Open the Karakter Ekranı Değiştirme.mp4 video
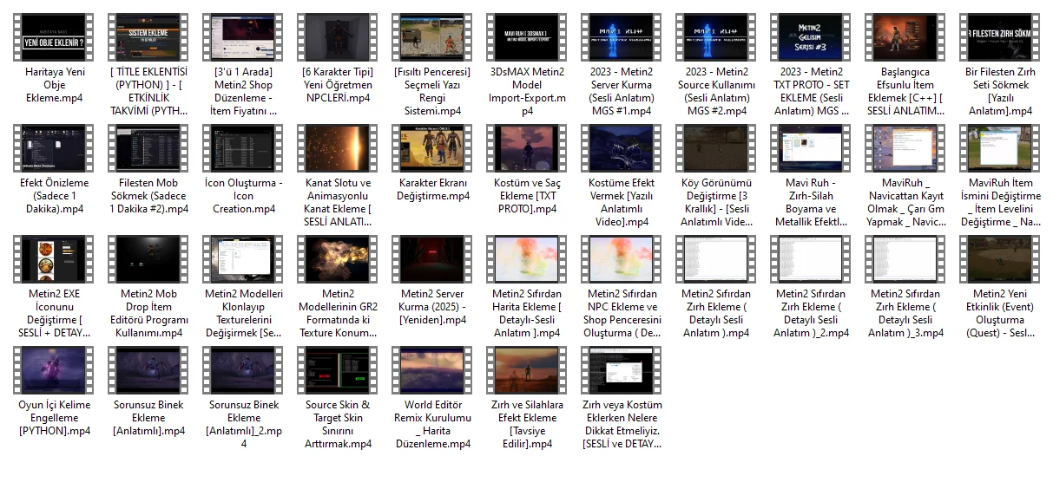 (x=432, y=147)
